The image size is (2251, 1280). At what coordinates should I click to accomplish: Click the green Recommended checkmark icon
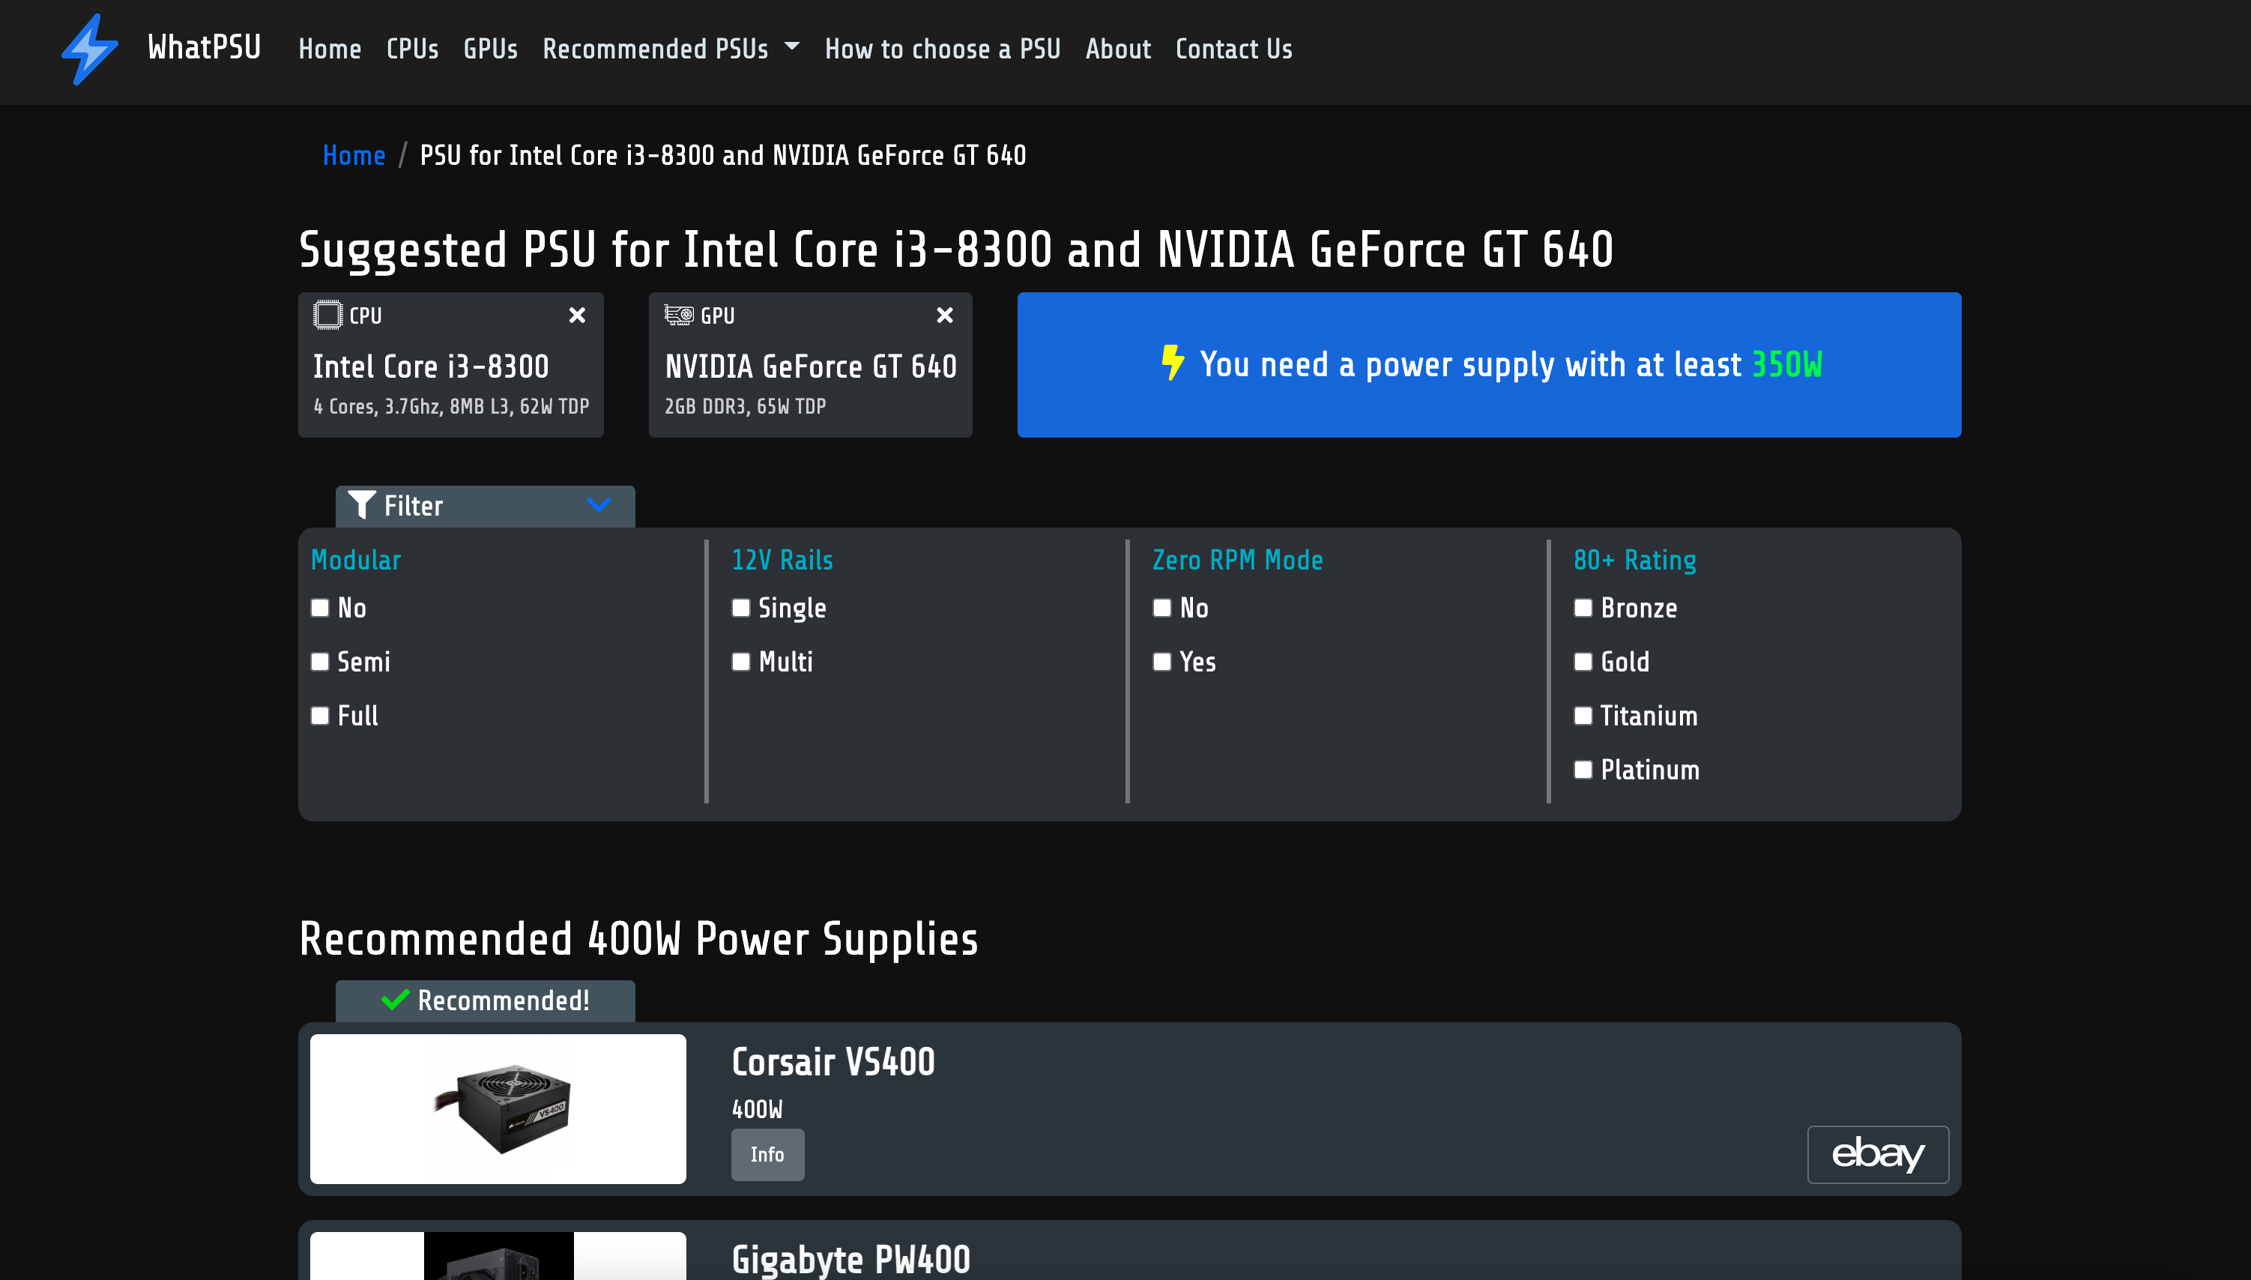point(396,1000)
